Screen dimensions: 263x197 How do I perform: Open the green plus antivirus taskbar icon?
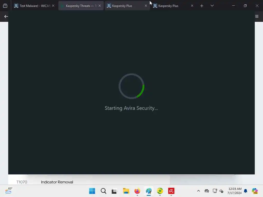(160, 191)
